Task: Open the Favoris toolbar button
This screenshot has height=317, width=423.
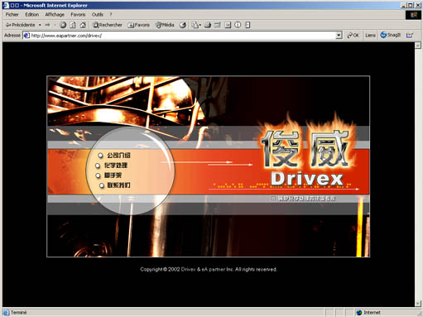Action: pyautogui.click(x=138, y=25)
